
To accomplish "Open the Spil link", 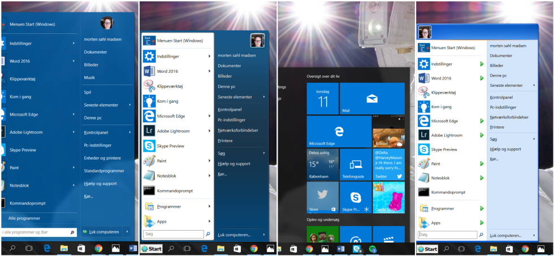I will (x=88, y=92).
